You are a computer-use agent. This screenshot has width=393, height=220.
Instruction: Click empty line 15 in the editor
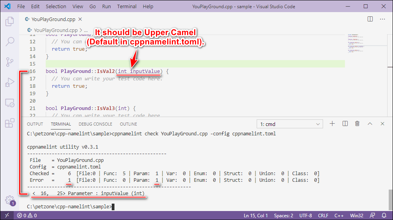tap(195, 64)
